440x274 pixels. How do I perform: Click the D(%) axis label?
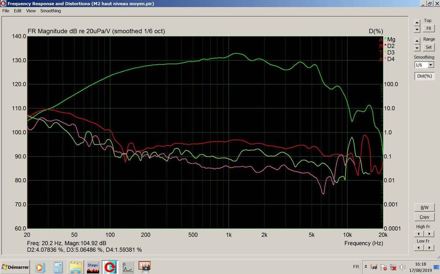(376, 31)
